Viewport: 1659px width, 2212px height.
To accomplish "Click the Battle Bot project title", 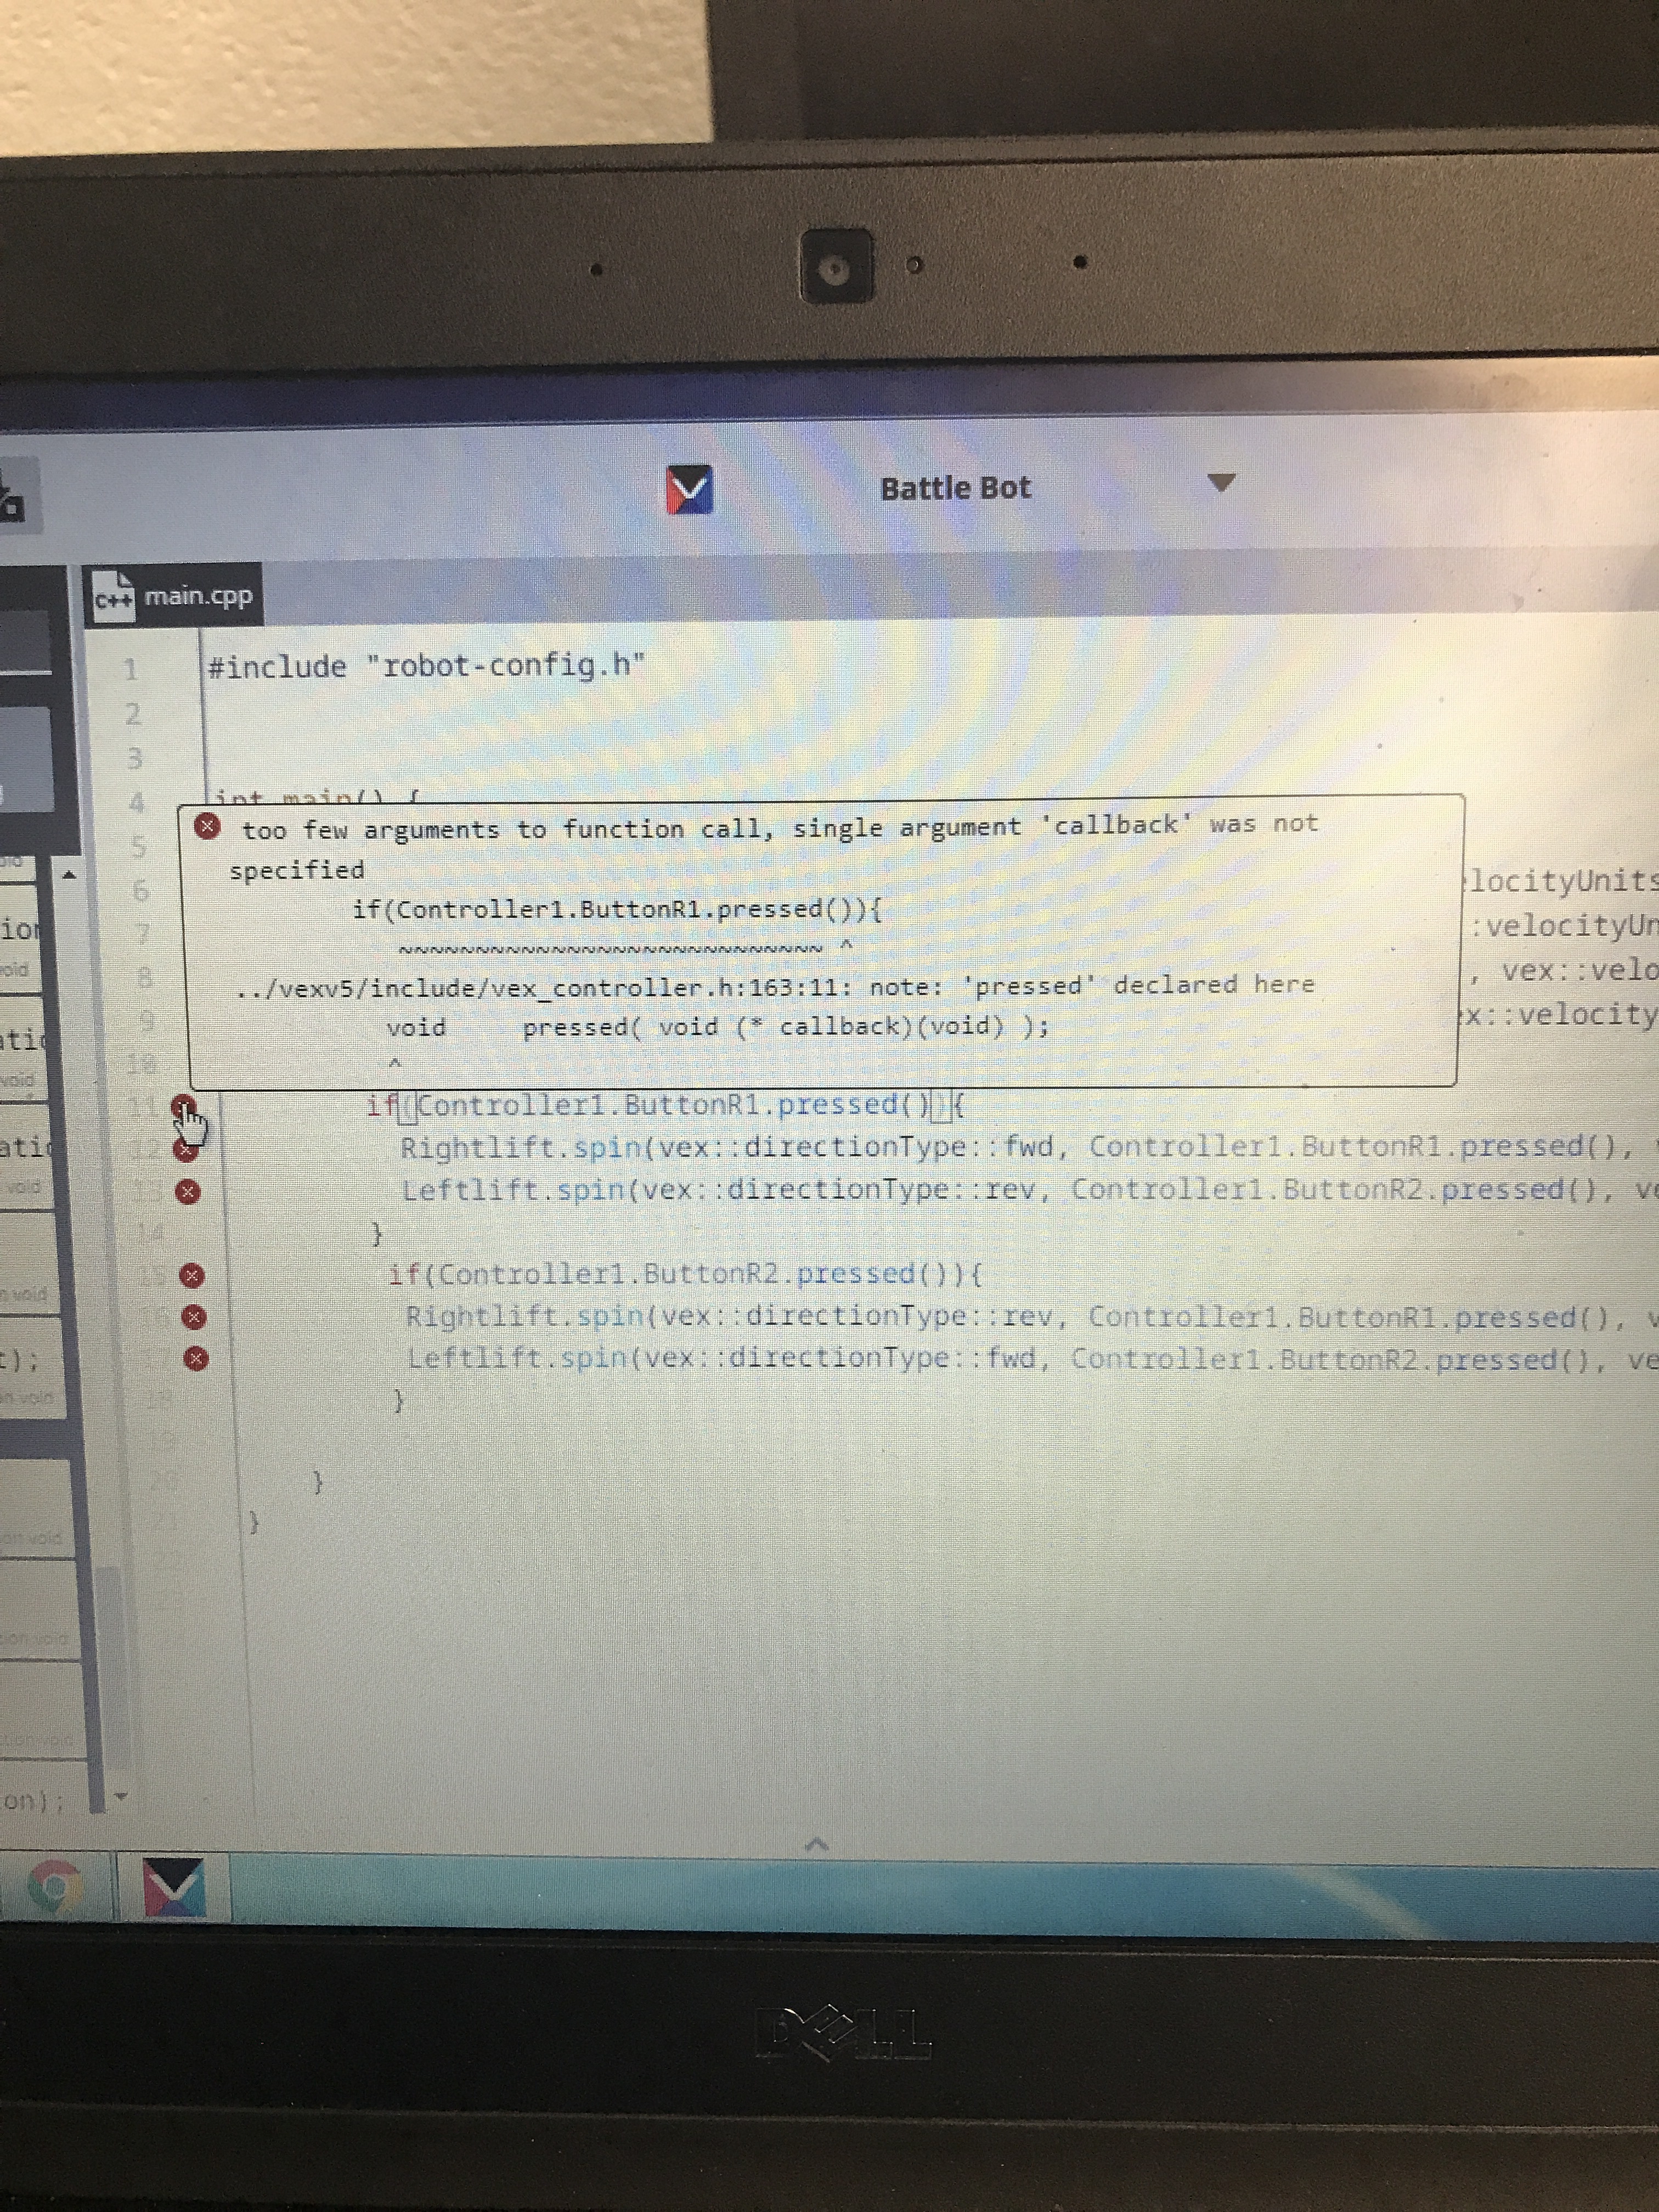I will (955, 488).
